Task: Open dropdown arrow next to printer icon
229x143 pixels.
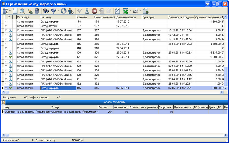Action: (x=141, y=11)
